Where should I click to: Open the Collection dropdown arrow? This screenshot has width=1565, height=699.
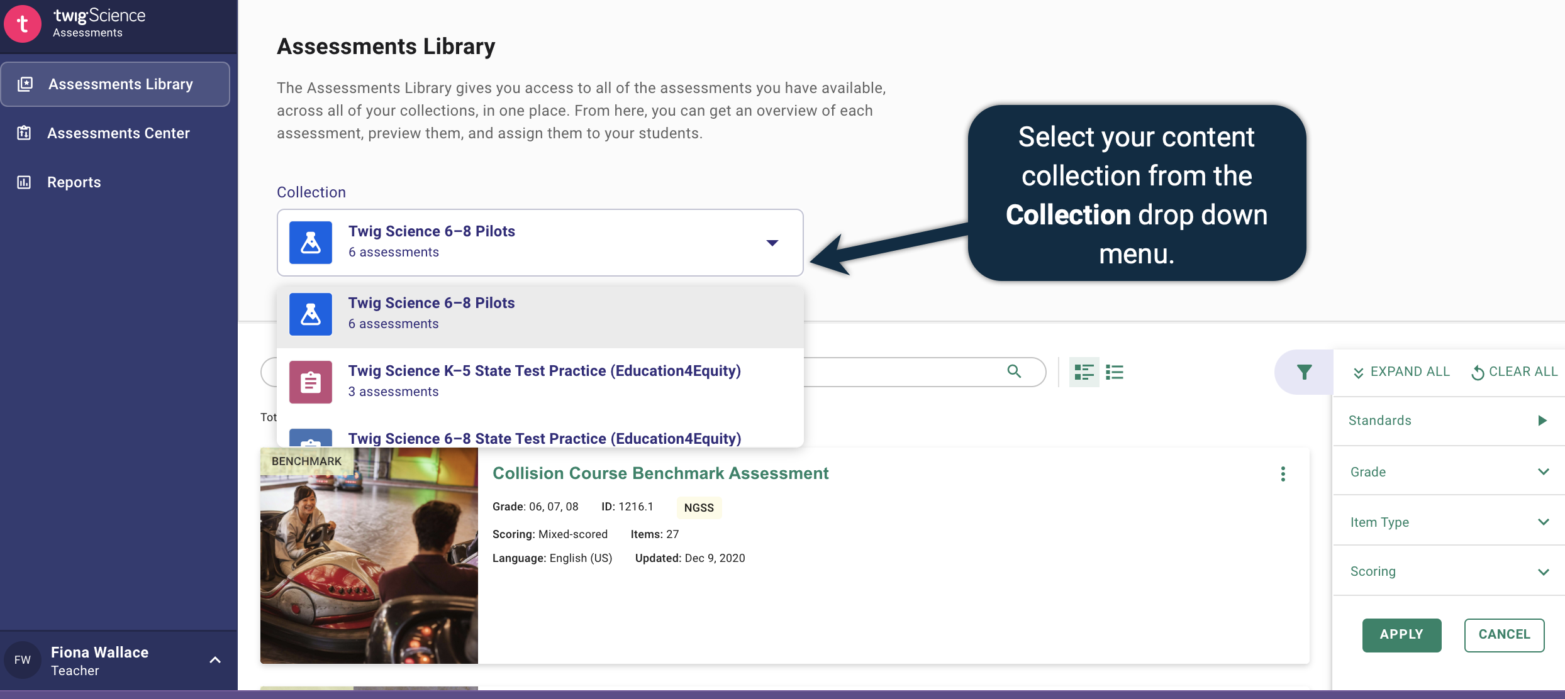(x=772, y=243)
